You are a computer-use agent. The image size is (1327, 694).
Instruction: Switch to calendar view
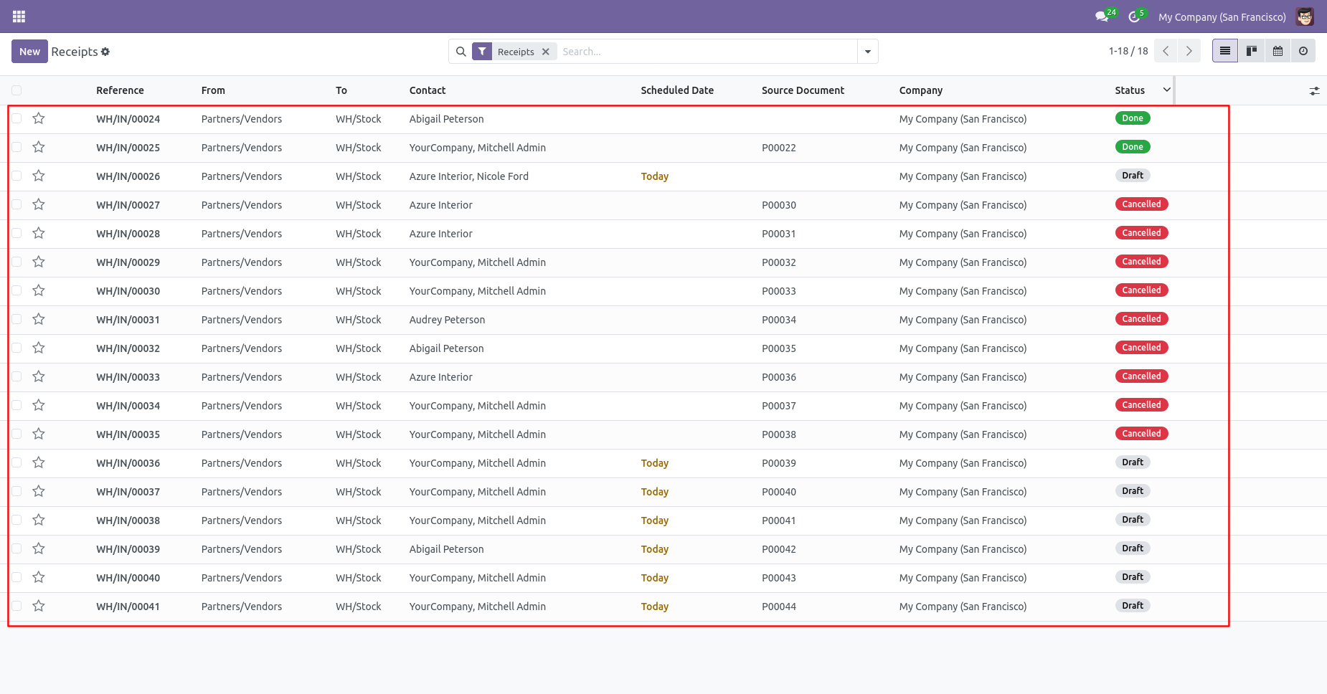[1278, 51]
